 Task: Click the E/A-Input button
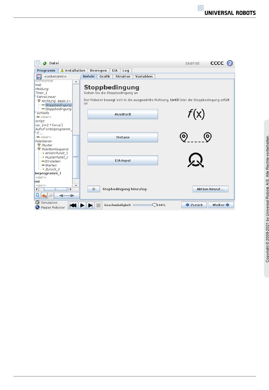(123, 160)
